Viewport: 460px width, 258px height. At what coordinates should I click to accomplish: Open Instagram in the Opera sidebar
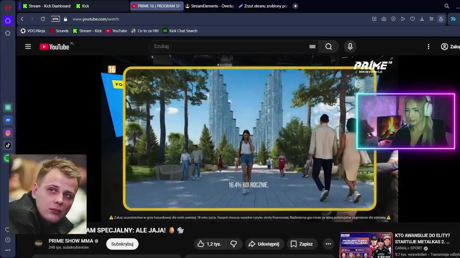click(8, 133)
